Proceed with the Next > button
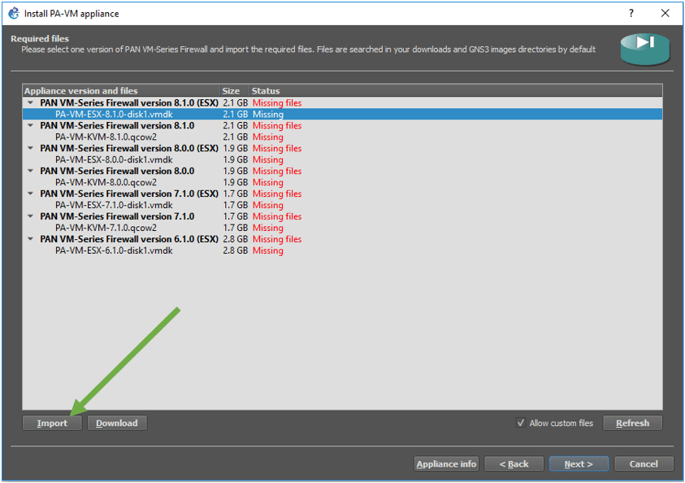This screenshot has width=685, height=483. pos(579,463)
